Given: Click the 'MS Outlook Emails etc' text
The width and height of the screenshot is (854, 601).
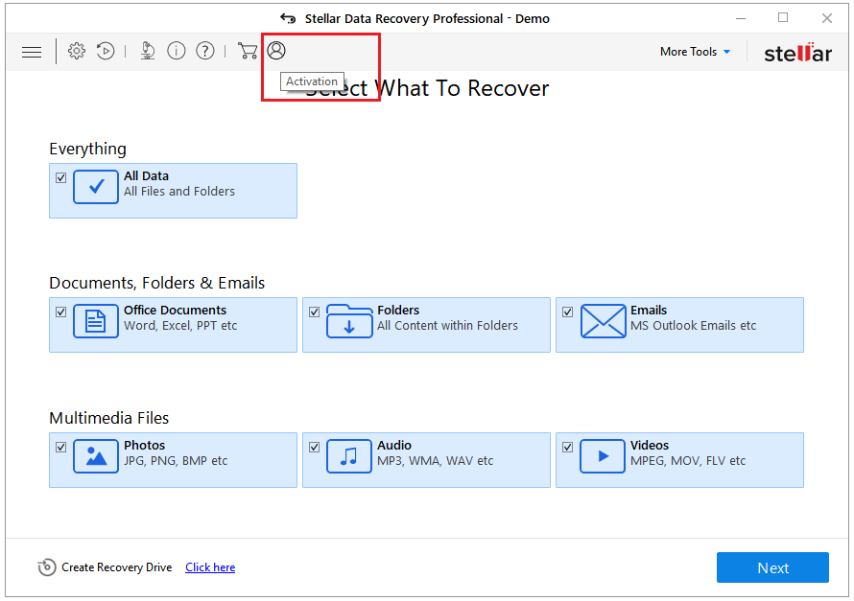Looking at the screenshot, I should pos(694,326).
